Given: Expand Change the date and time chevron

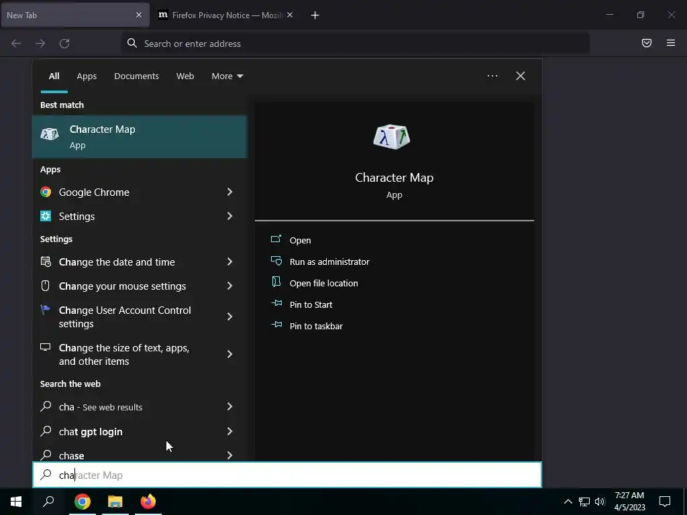Looking at the screenshot, I should 229,262.
